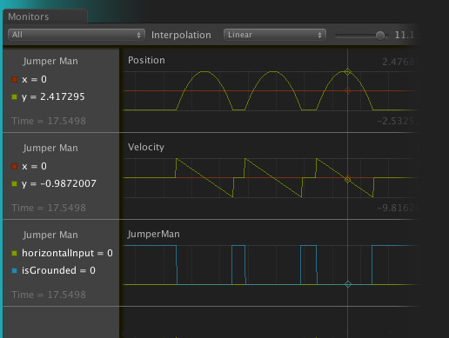
Task: Select the y = 2.417295 position value
Action: pyautogui.click(x=53, y=96)
